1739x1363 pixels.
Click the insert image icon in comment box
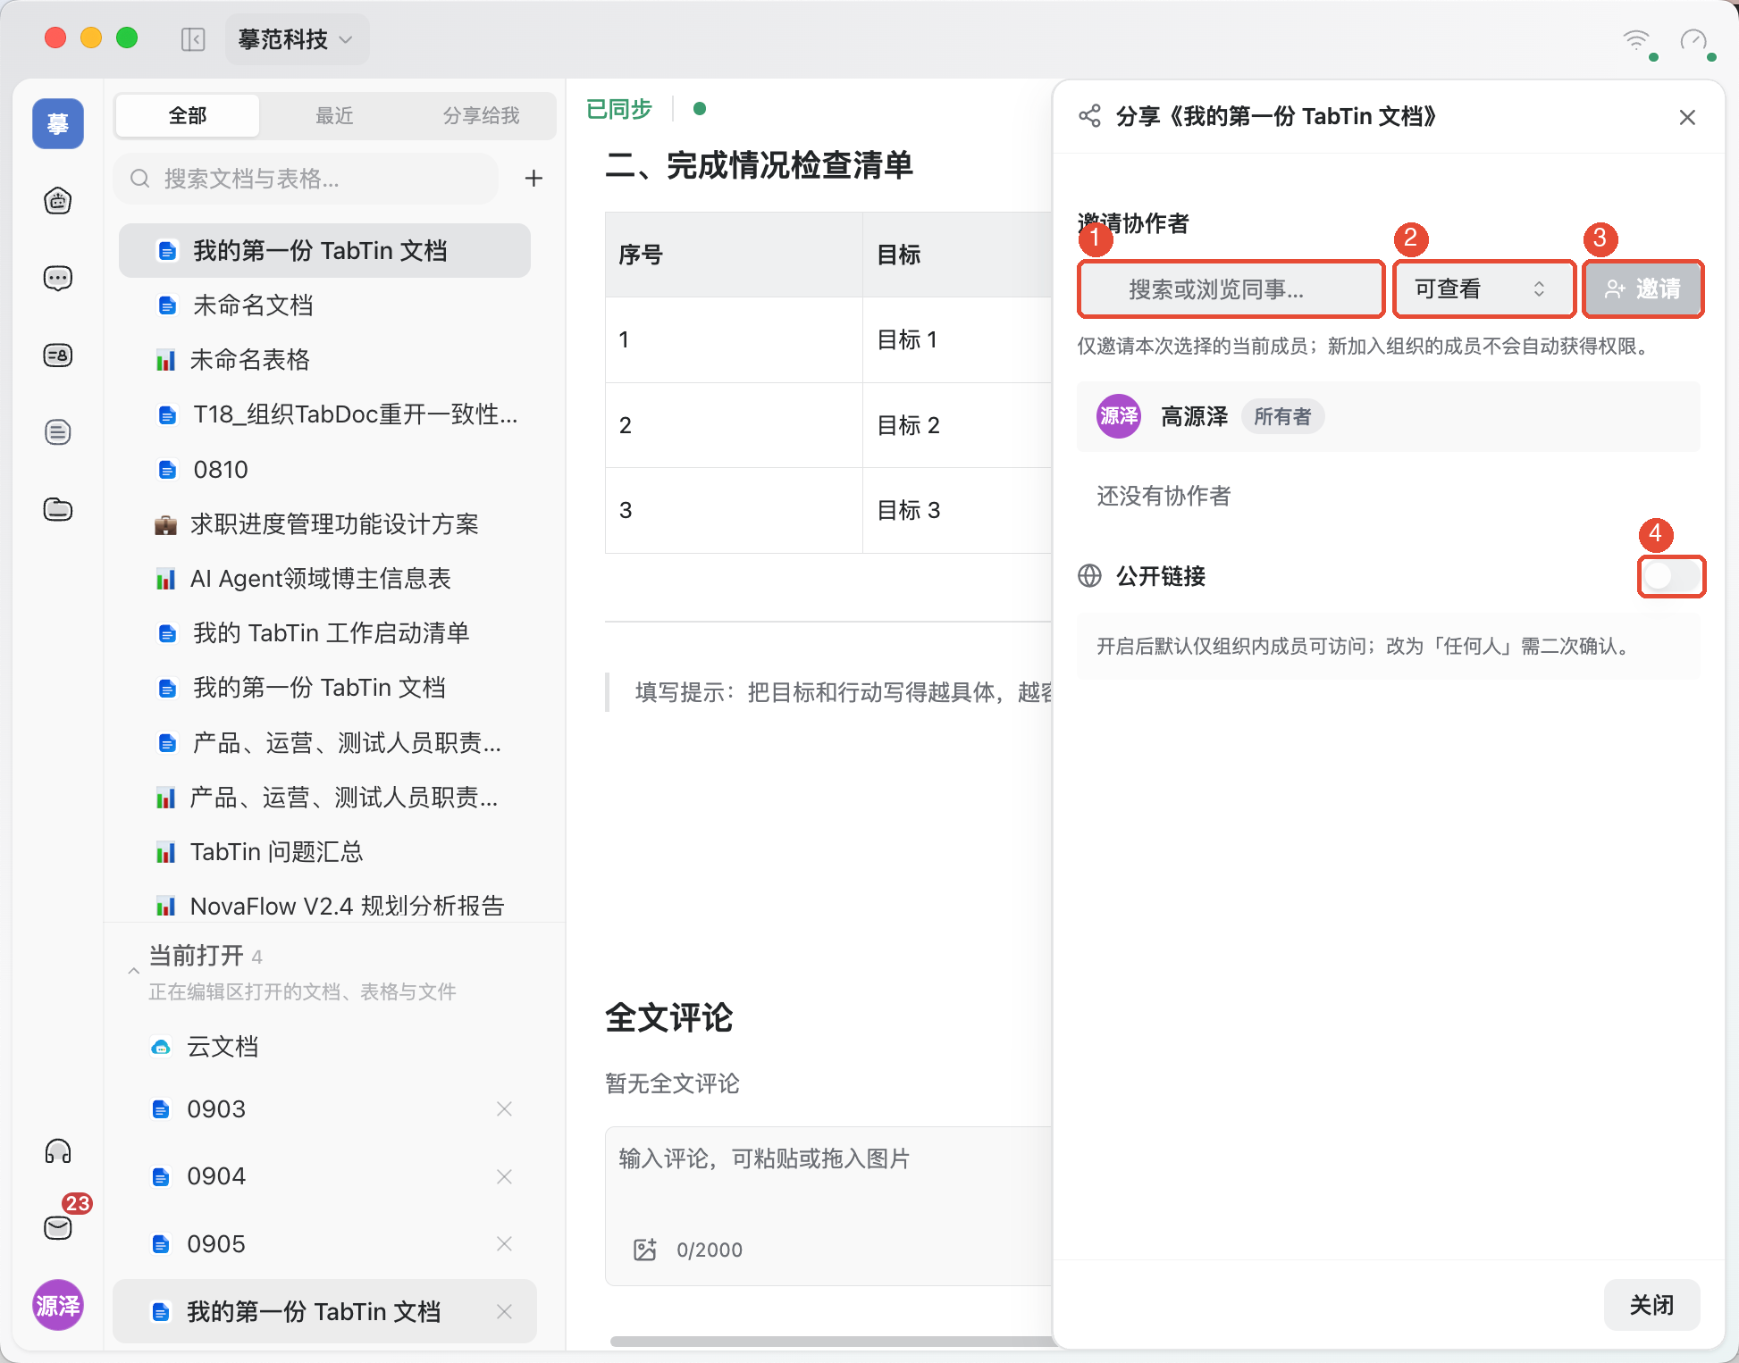[x=644, y=1250]
